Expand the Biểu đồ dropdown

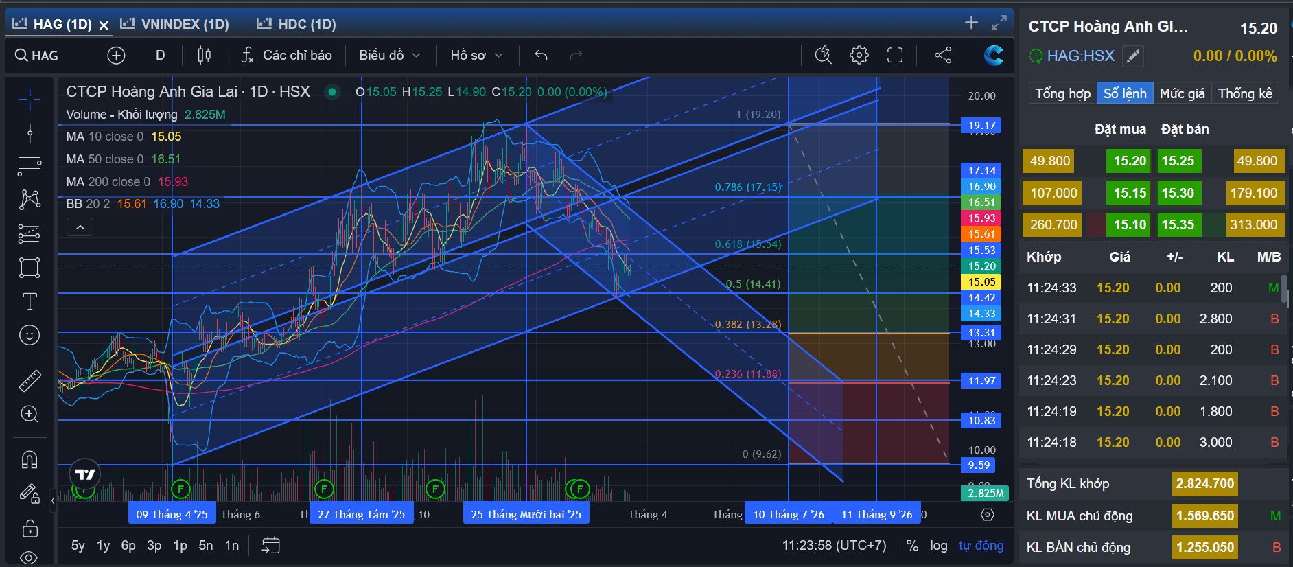tap(390, 56)
